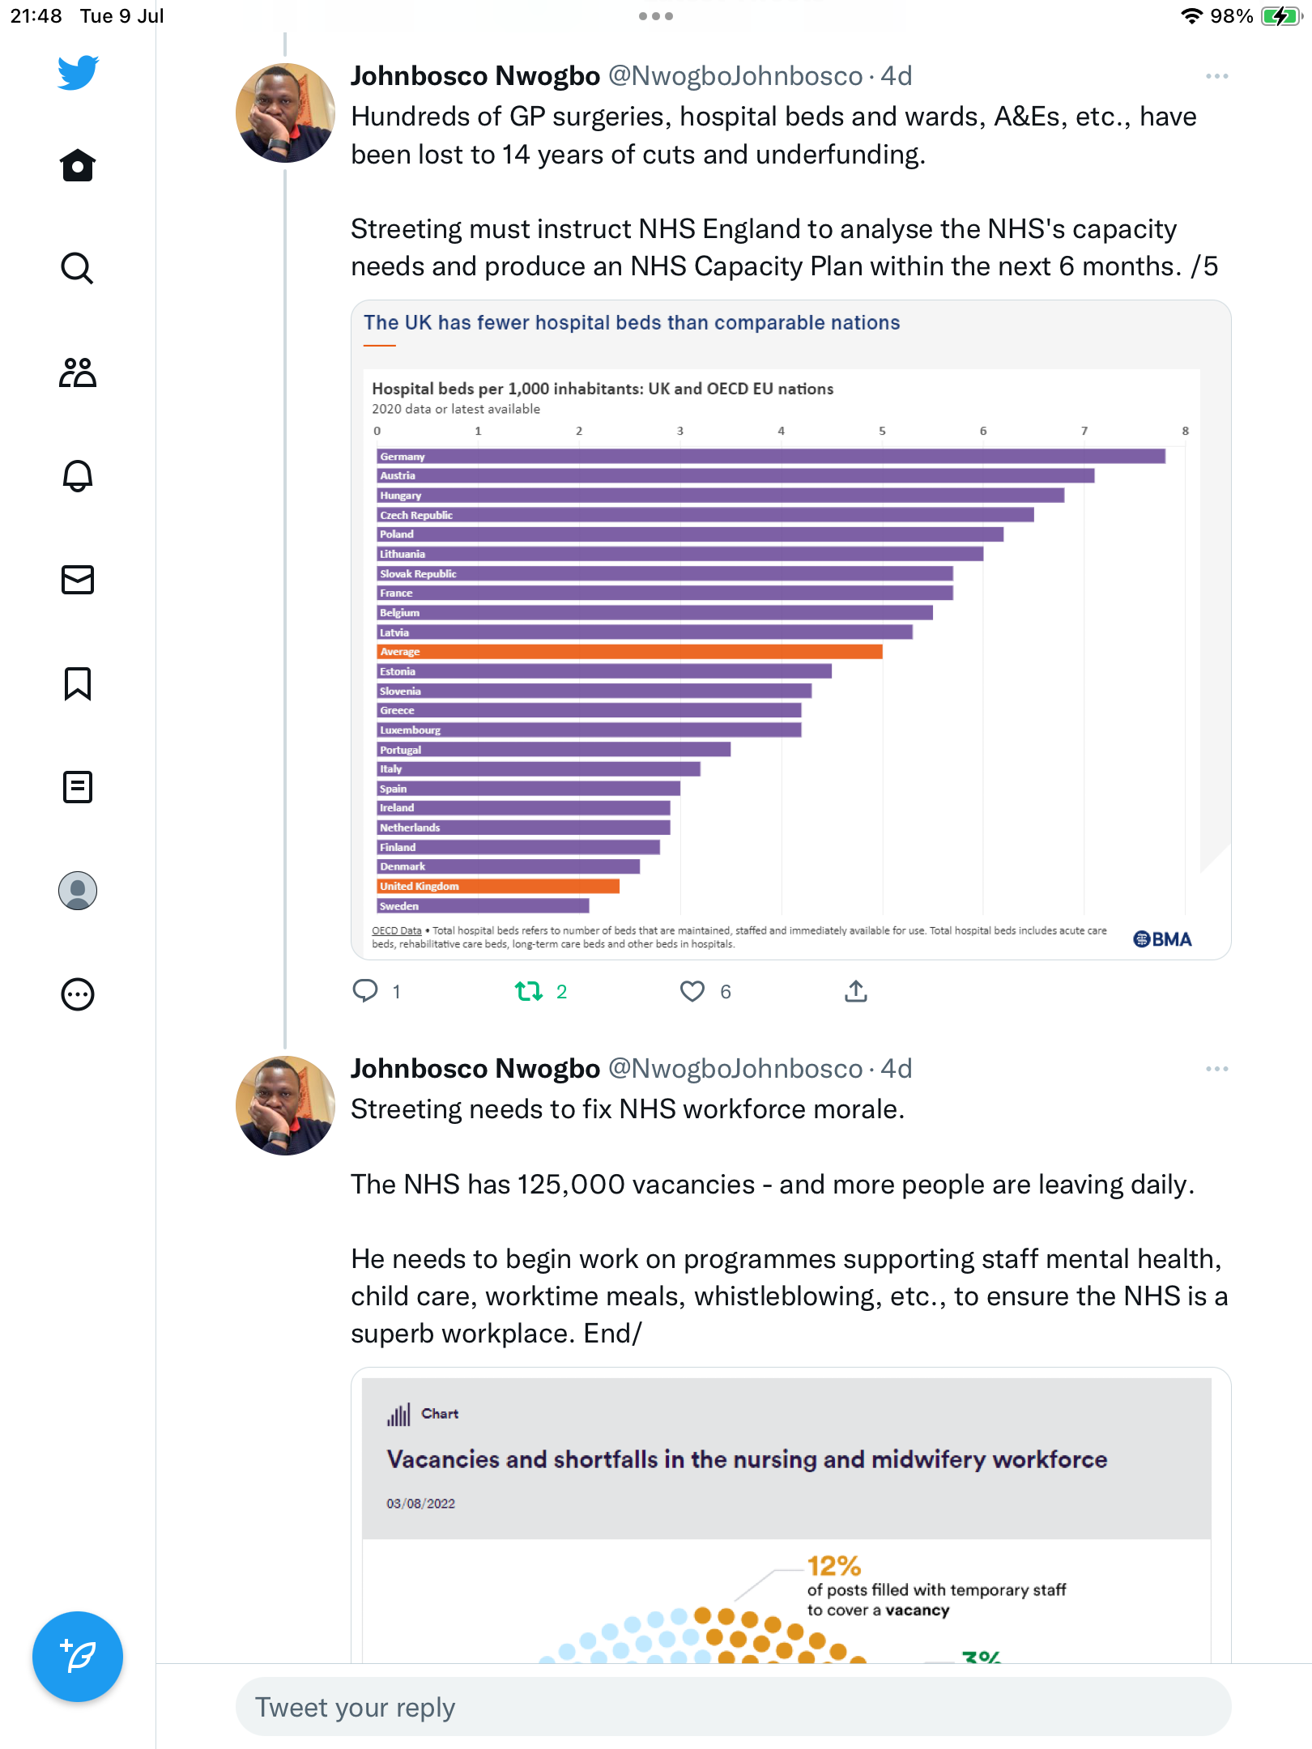The image size is (1312, 1749).
Task: Like the hospital beds tweet
Action: click(692, 991)
